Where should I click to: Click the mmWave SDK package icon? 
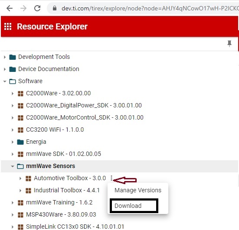(20, 154)
